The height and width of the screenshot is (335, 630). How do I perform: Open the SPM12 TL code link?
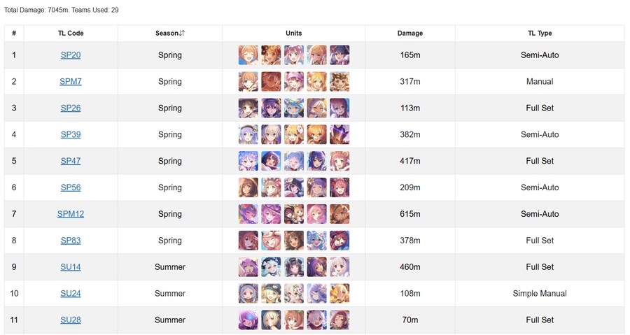pos(71,214)
